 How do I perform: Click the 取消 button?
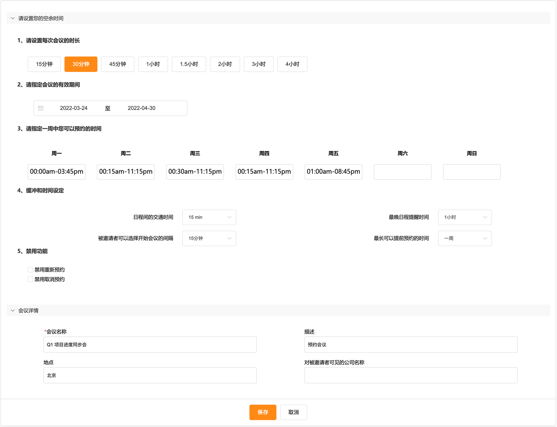pos(293,412)
